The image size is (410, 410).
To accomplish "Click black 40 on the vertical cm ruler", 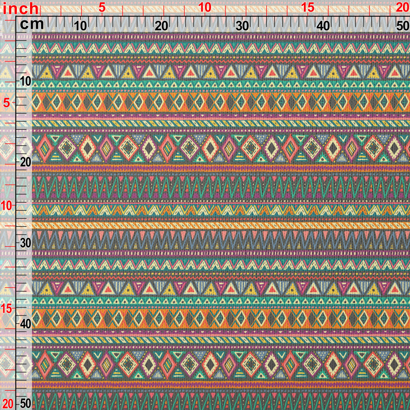I will click(x=26, y=324).
